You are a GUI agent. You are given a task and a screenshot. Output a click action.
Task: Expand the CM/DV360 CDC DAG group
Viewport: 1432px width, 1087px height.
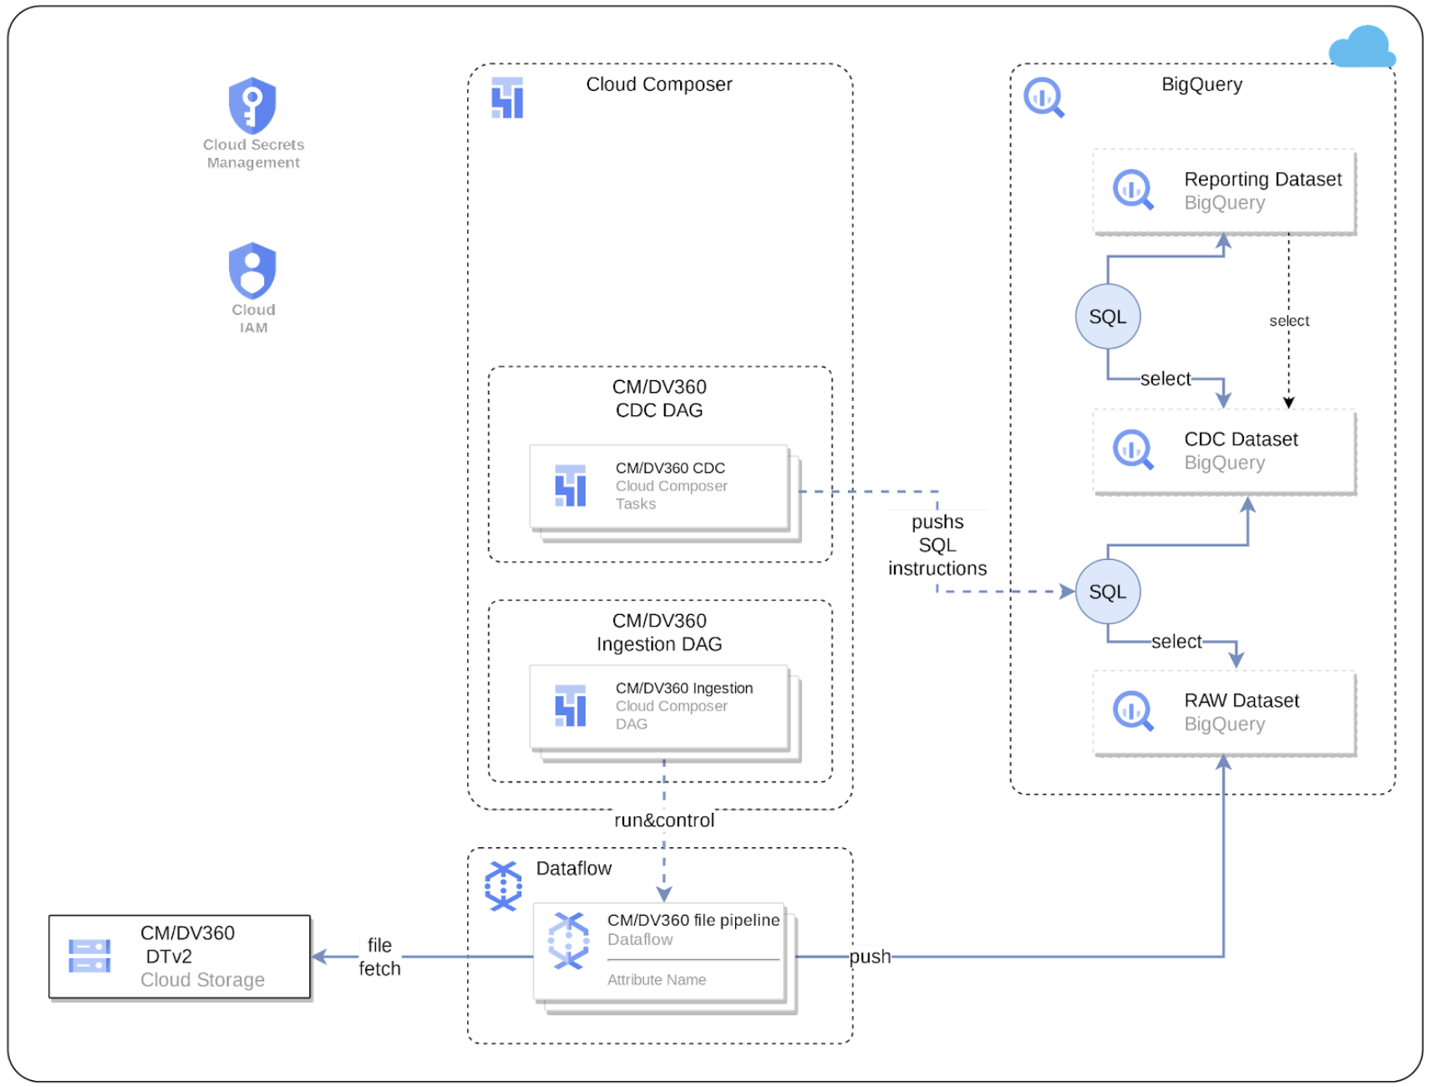click(659, 399)
